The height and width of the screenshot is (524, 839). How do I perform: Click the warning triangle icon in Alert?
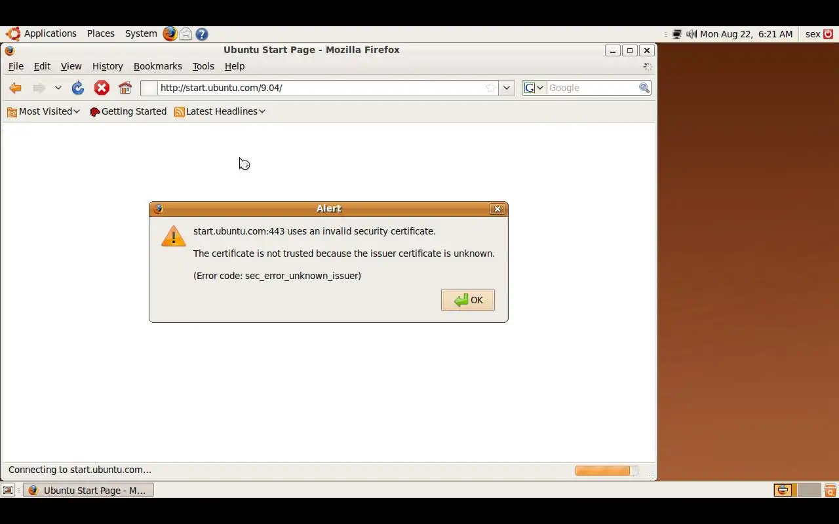pos(174,236)
